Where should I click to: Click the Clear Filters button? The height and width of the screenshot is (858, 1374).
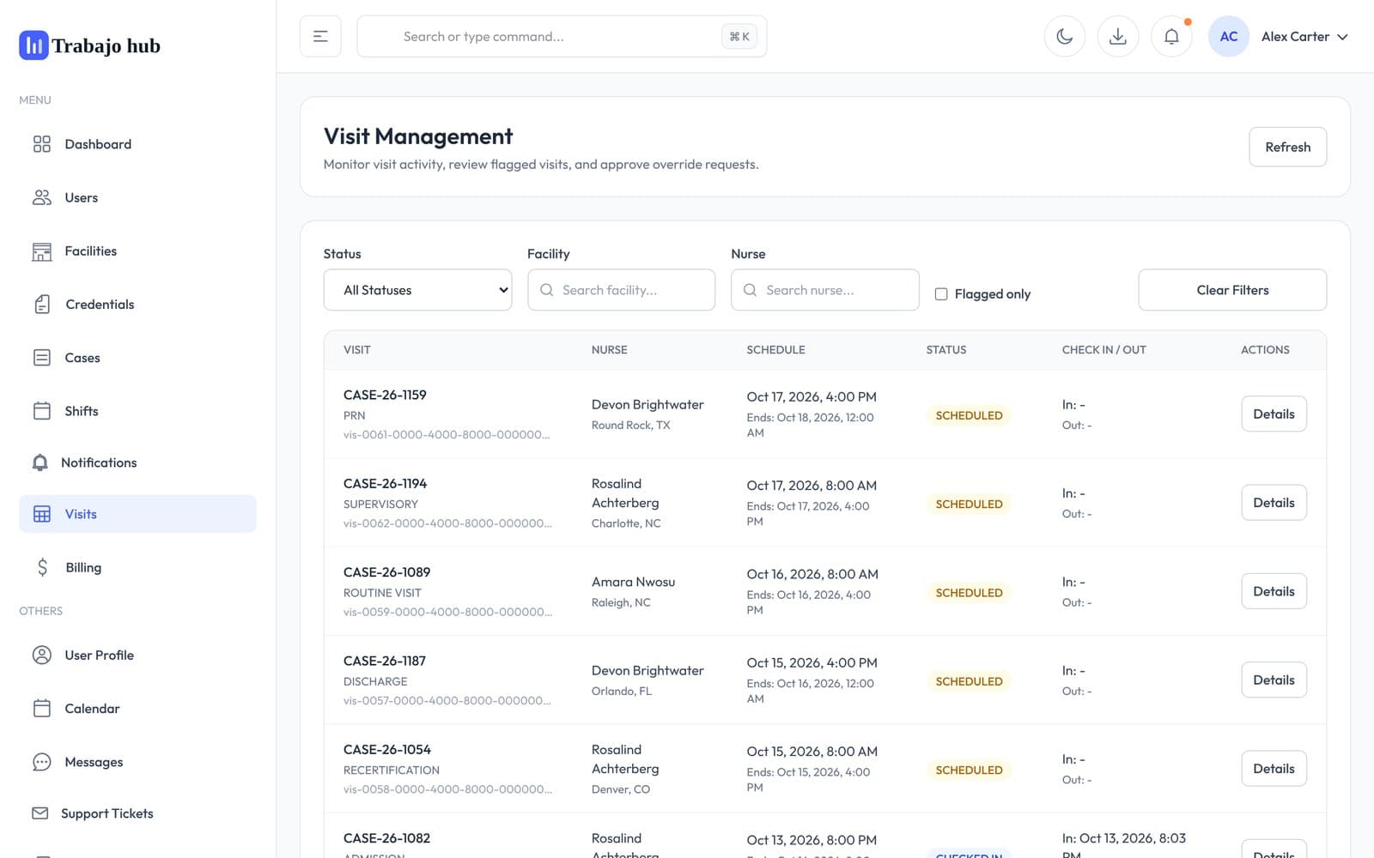point(1232,290)
